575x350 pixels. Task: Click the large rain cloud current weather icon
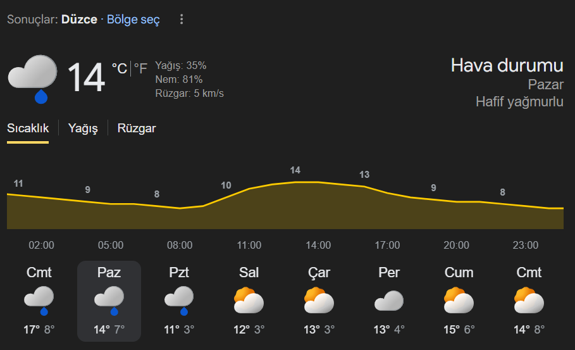(33, 78)
